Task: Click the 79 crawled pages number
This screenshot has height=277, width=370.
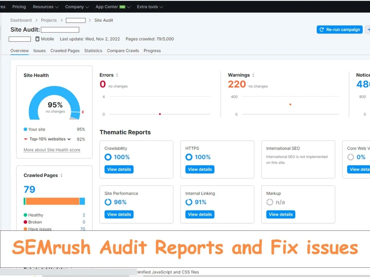Action: [x=30, y=189]
